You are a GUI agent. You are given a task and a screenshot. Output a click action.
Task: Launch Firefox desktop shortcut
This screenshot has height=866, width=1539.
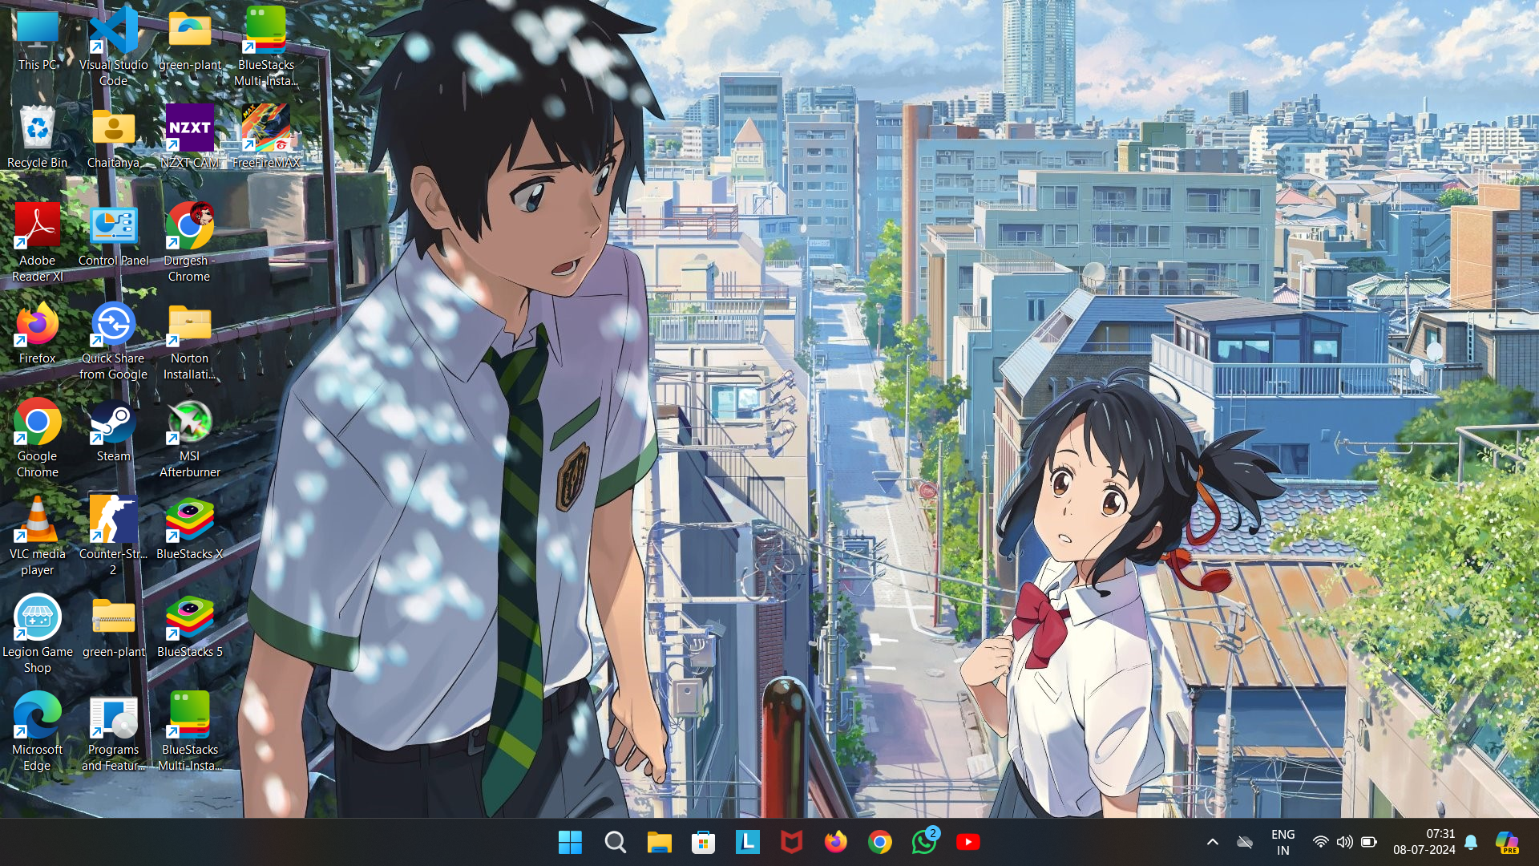38,333
